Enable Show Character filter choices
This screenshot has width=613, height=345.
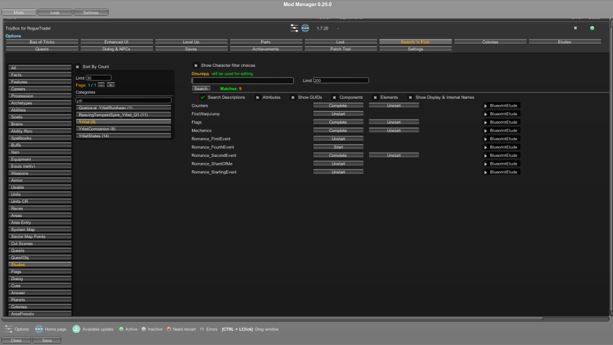pos(196,66)
